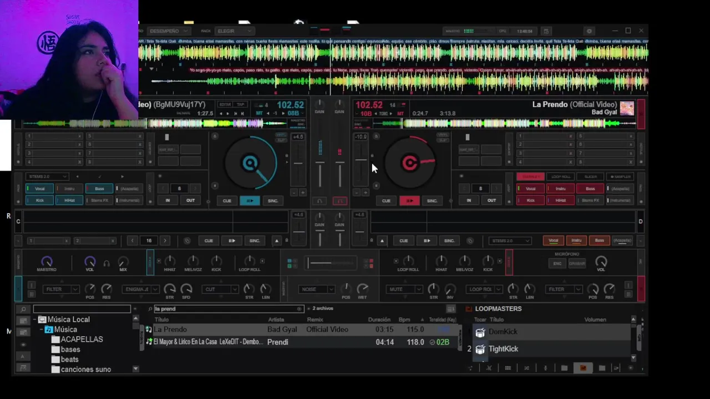Toggle HiHat stem on left deck
The height and width of the screenshot is (399, 710).
point(69,200)
